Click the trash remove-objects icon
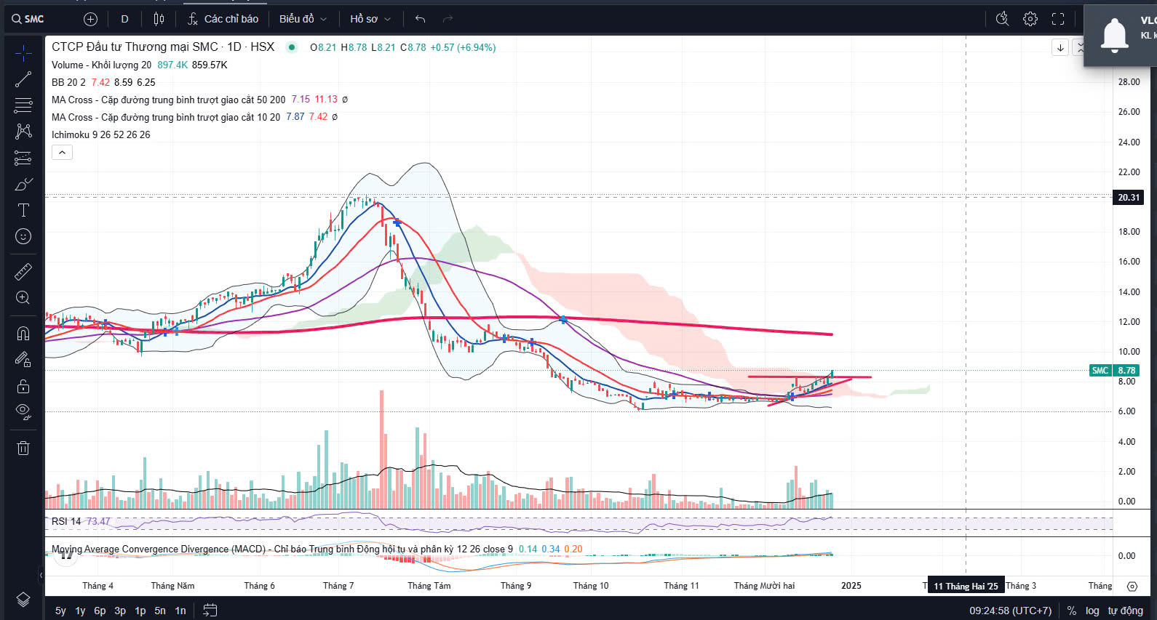The image size is (1157, 620). (x=23, y=448)
